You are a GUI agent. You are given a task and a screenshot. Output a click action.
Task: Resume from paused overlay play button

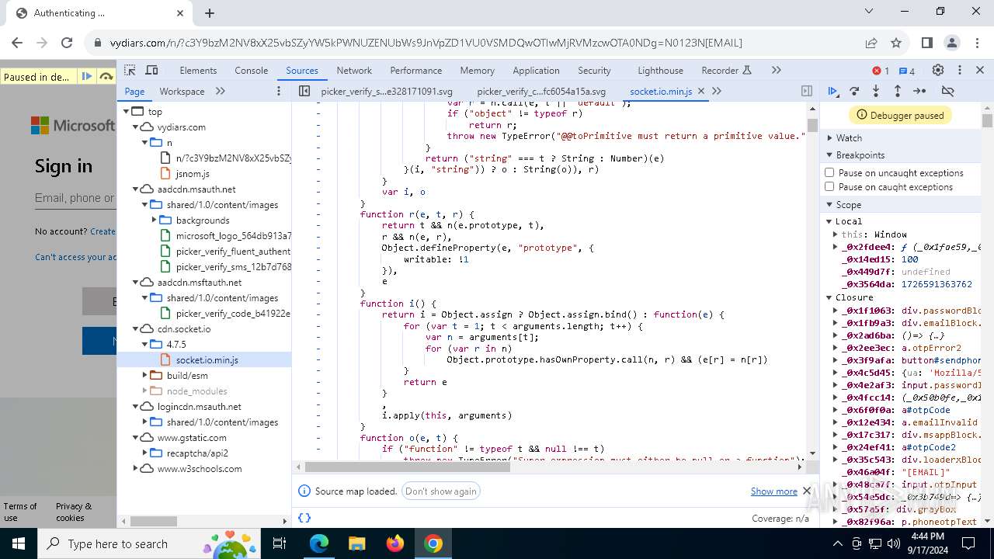coord(87,76)
